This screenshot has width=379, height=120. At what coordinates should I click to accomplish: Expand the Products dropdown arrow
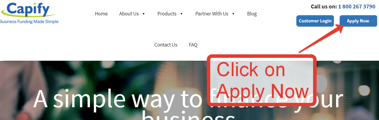point(182,14)
